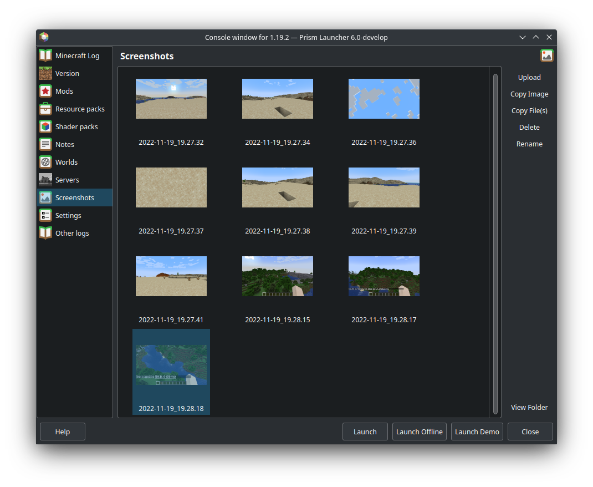Click the Worlds globe icon

pyautogui.click(x=45, y=162)
